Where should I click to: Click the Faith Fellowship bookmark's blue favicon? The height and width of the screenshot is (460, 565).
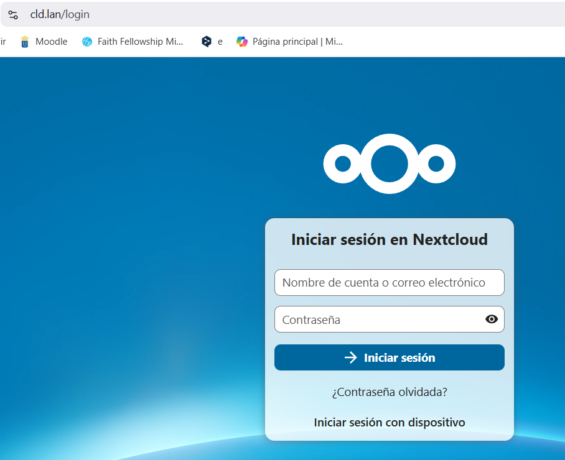click(87, 42)
